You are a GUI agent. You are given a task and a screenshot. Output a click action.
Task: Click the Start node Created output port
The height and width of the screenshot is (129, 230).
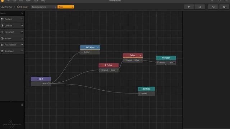[49, 83]
